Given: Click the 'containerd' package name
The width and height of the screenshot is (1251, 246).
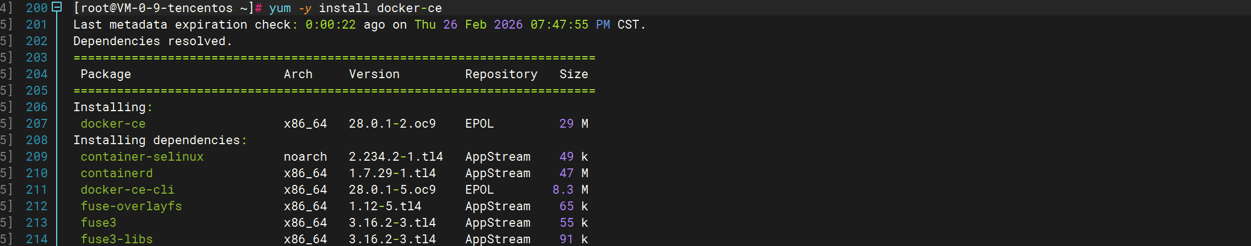Looking at the screenshot, I should point(117,173).
